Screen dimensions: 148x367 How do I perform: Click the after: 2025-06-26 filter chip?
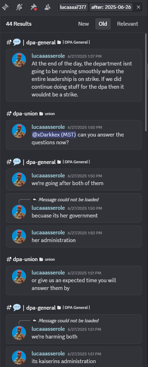111,7
